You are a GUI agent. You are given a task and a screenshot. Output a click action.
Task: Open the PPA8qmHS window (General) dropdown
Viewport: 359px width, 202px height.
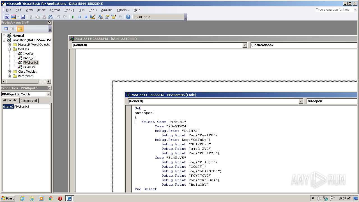coord(301,101)
